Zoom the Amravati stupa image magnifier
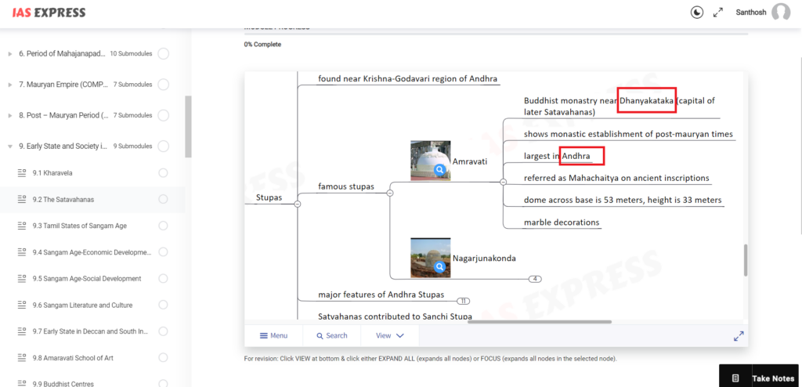802x387 pixels. coord(439,170)
